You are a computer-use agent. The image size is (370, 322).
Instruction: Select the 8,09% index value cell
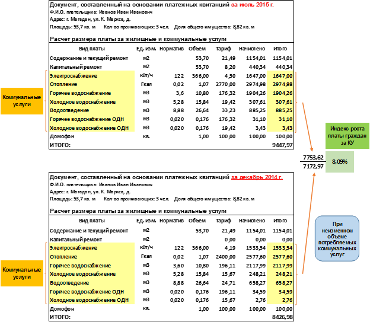coord(340,162)
